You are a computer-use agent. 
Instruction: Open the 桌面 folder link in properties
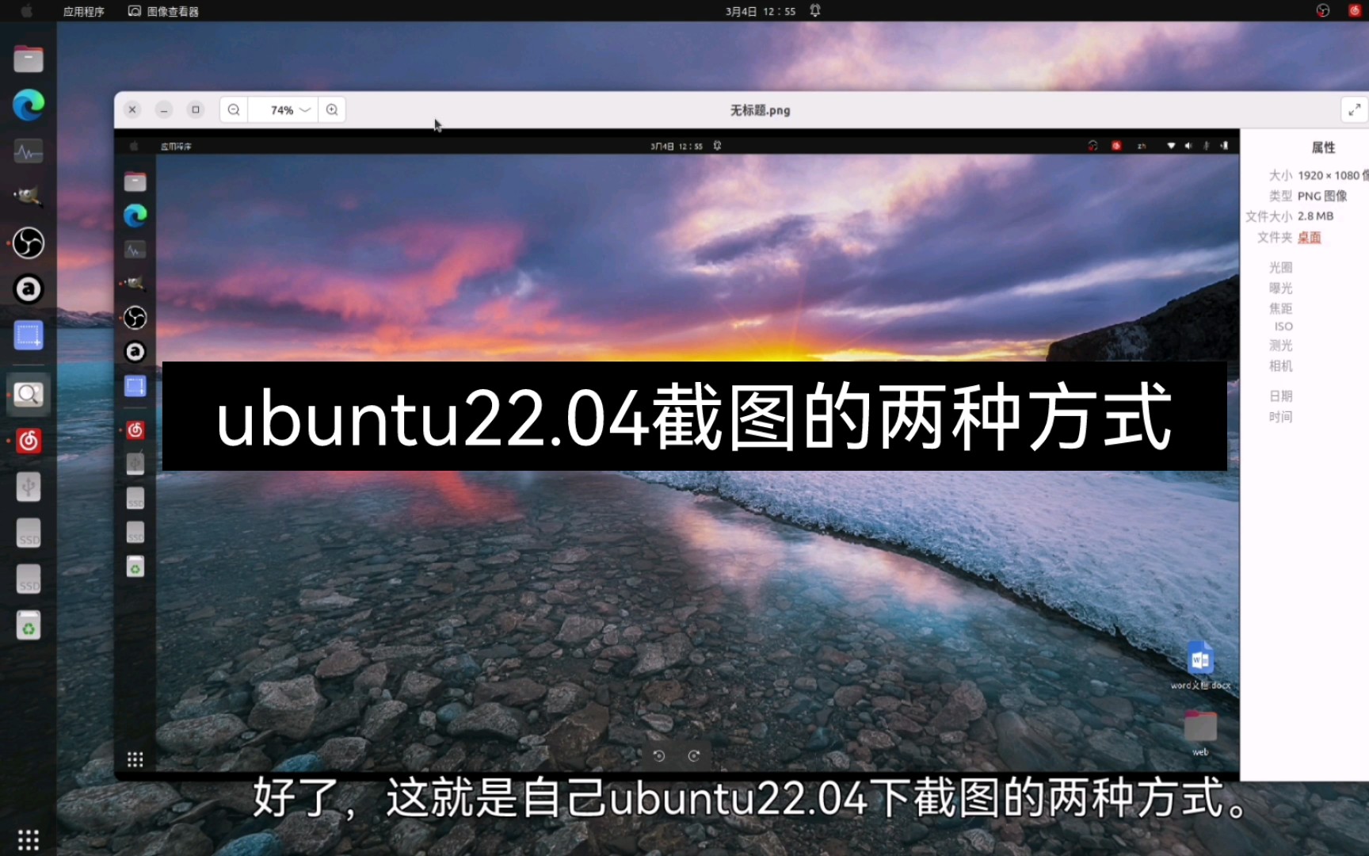1309,237
